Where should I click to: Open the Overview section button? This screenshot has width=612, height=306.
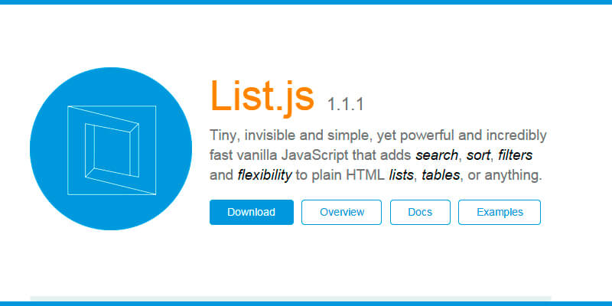[x=342, y=212]
